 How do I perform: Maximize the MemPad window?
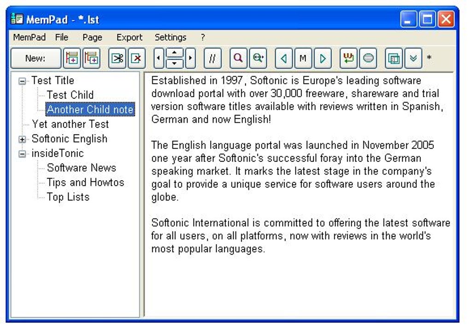[427, 19]
